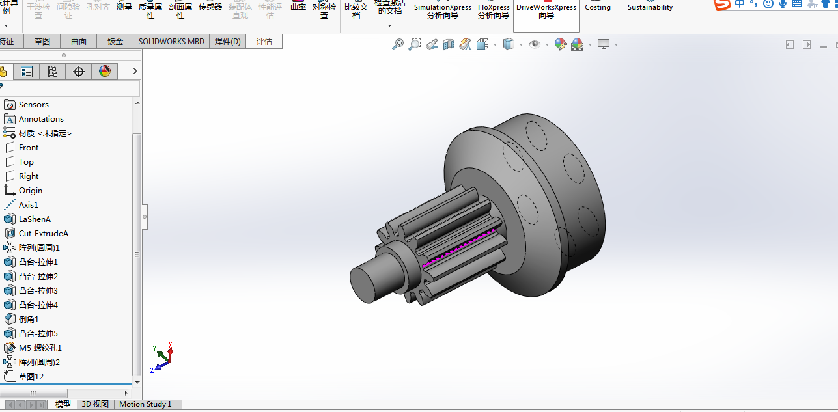
Task: Click the 剖面属性 section properties tool
Action: click(180, 10)
